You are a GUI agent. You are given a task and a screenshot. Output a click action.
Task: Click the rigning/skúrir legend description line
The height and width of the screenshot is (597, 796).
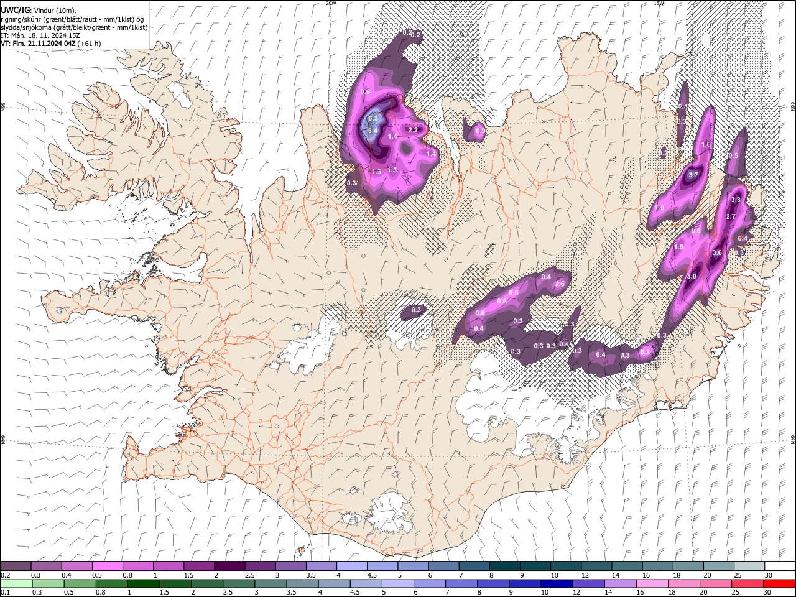pyautogui.click(x=73, y=19)
